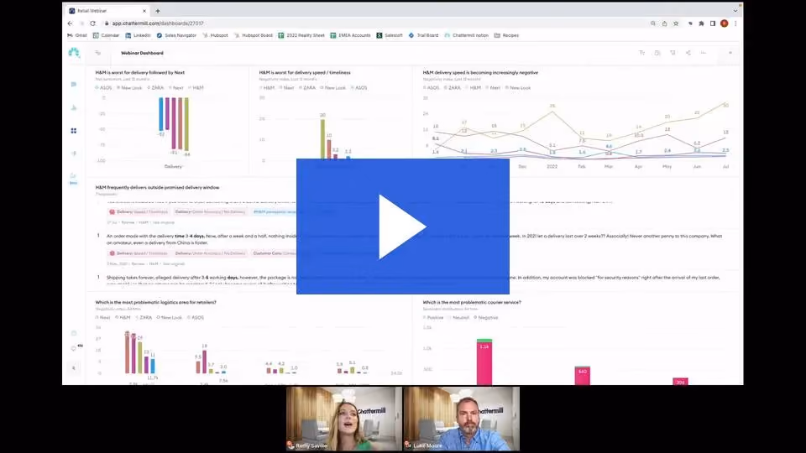Image resolution: width=806 pixels, height=453 pixels.
Task: Toggle Negative legend in courier chart
Action: (x=486, y=317)
